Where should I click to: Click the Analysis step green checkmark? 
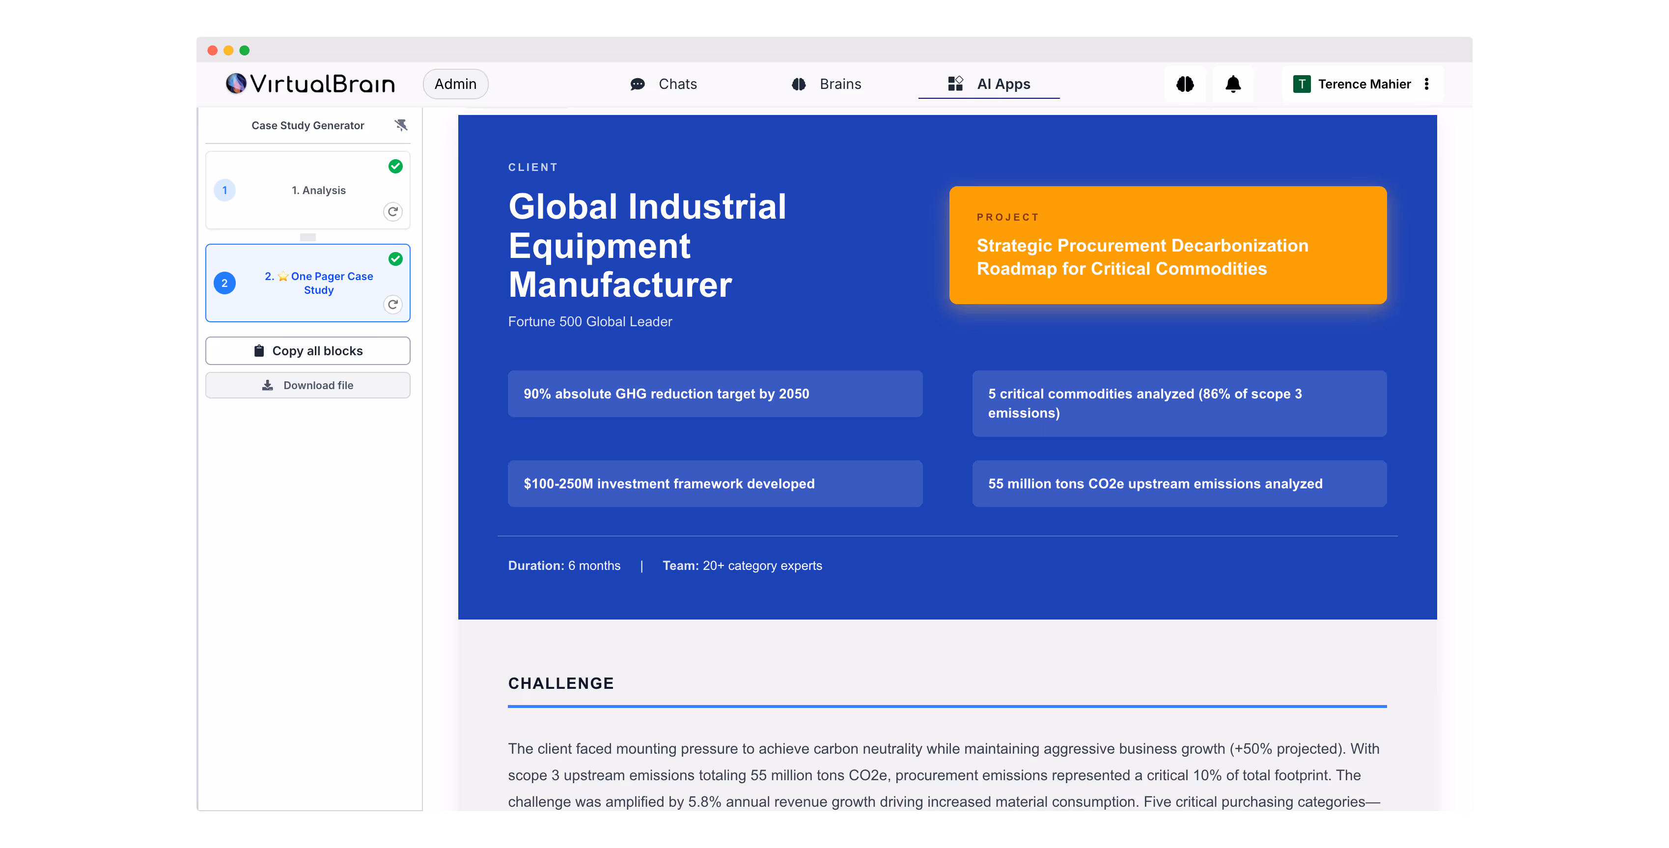[x=395, y=167]
